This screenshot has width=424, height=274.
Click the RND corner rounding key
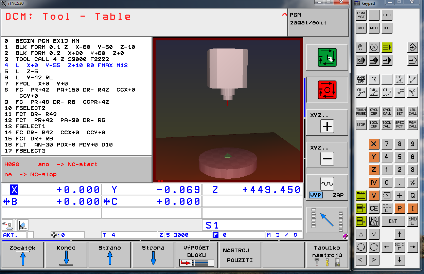374,93
